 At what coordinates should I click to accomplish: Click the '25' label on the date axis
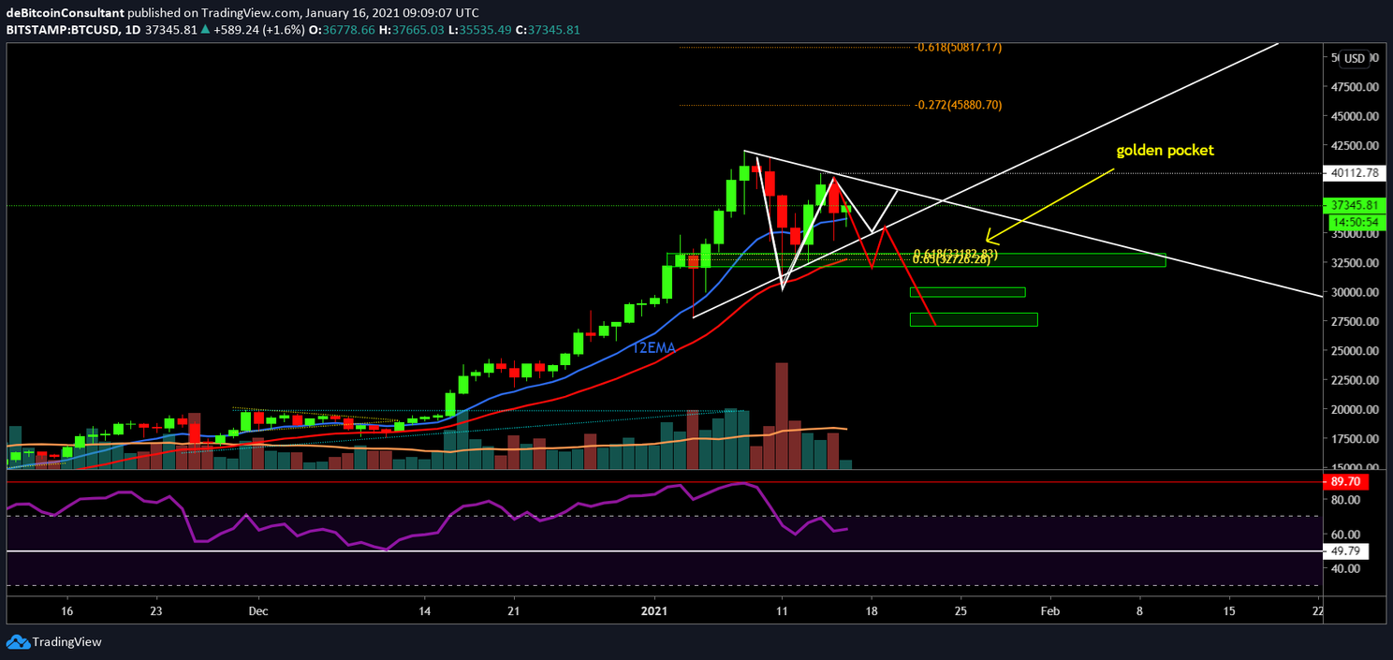point(960,610)
